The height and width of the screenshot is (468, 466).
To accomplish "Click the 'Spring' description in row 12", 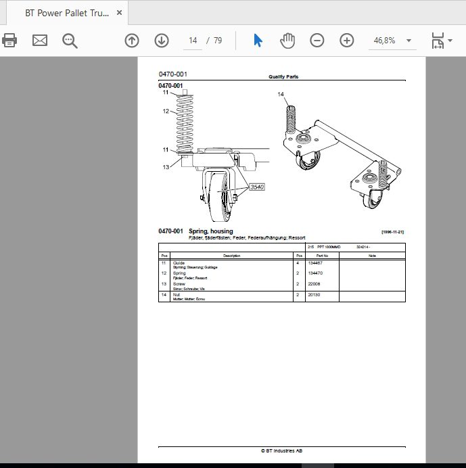I will [179, 273].
